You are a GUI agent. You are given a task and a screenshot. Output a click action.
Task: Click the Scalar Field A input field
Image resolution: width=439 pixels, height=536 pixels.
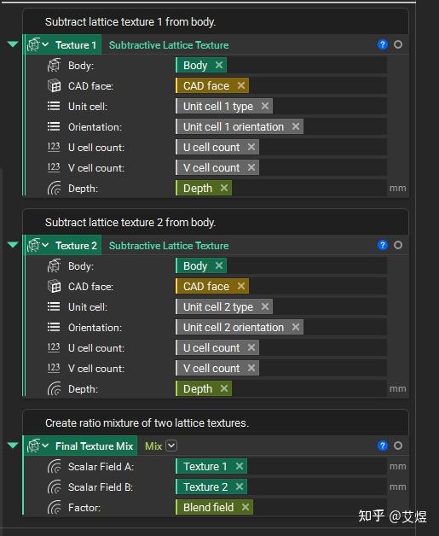[281, 466]
